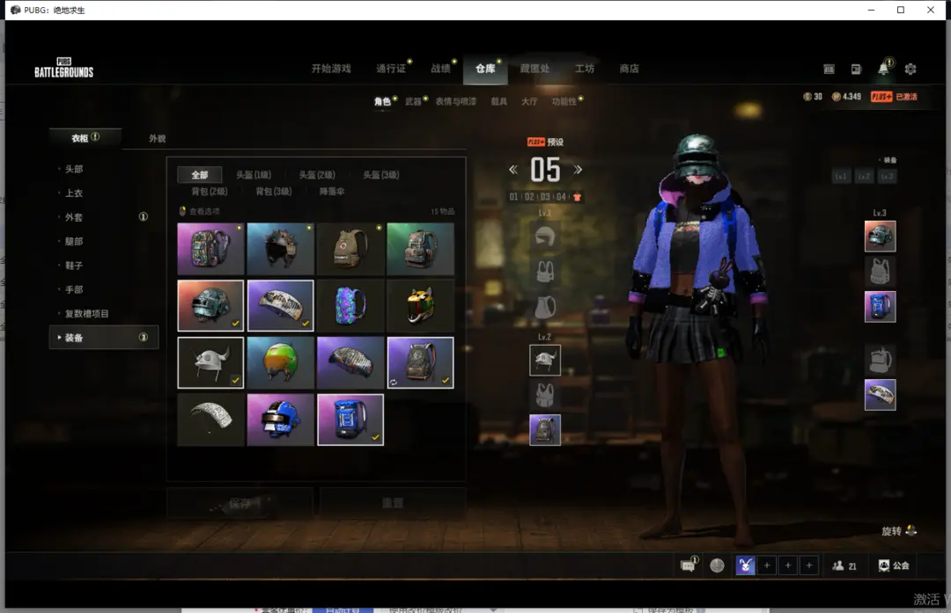Open the 复数槽项目 category
Image resolution: width=951 pixels, height=613 pixels.
86,314
